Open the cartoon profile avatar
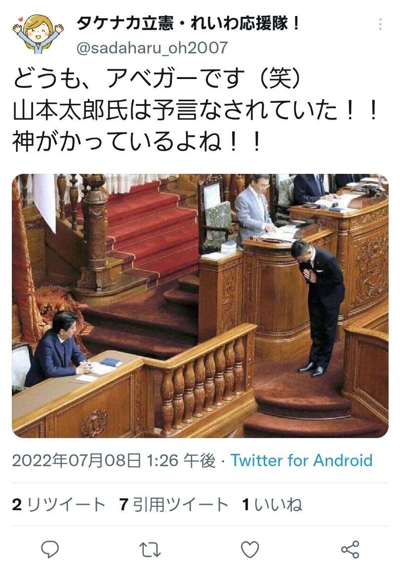This screenshot has width=400, height=568. [39, 34]
